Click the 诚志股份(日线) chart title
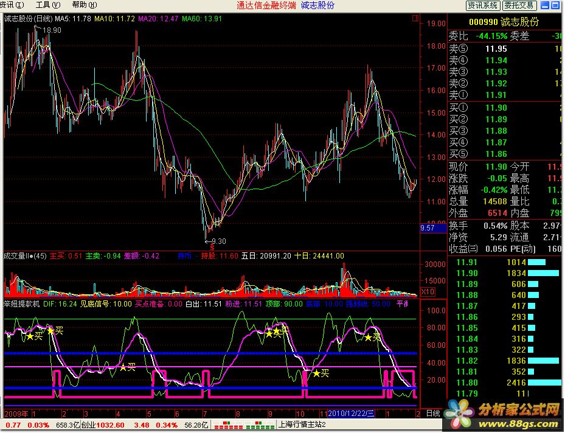Viewport: 565px width, 433px height. coord(29,18)
